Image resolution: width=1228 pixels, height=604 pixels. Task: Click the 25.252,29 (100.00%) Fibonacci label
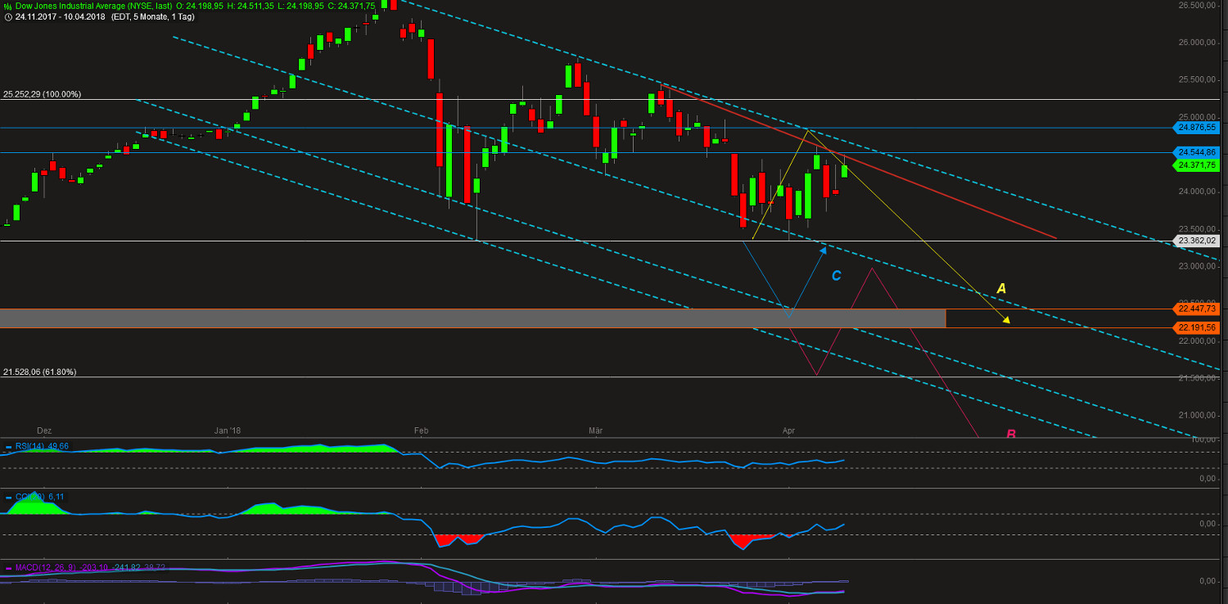(43, 94)
